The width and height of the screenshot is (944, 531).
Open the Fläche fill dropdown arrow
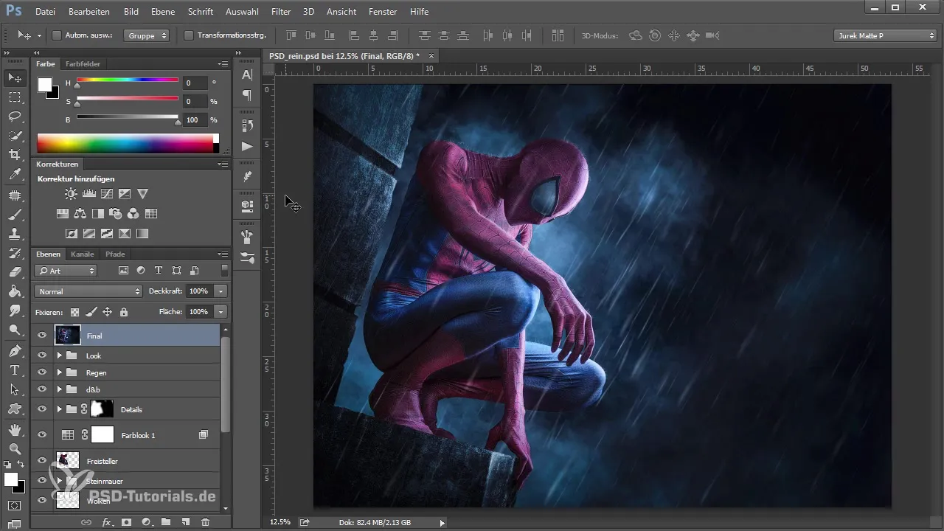point(221,312)
